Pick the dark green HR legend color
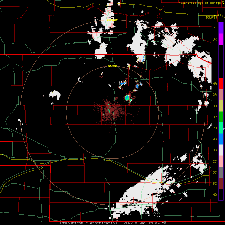Viewport: 225px width, 225px height. 221,117
